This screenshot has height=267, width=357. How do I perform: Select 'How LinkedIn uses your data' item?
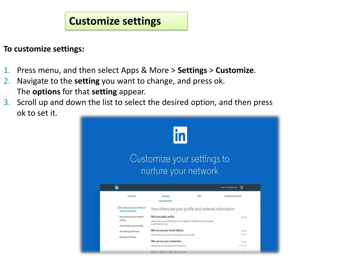[x=131, y=226]
